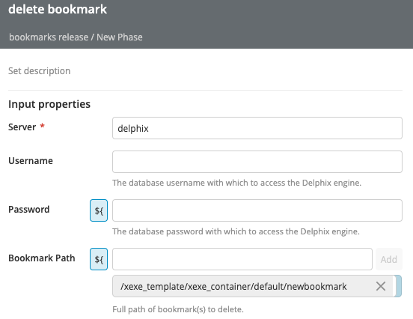
Task: Focus the Server field containing delphix
Action: [x=257, y=128]
